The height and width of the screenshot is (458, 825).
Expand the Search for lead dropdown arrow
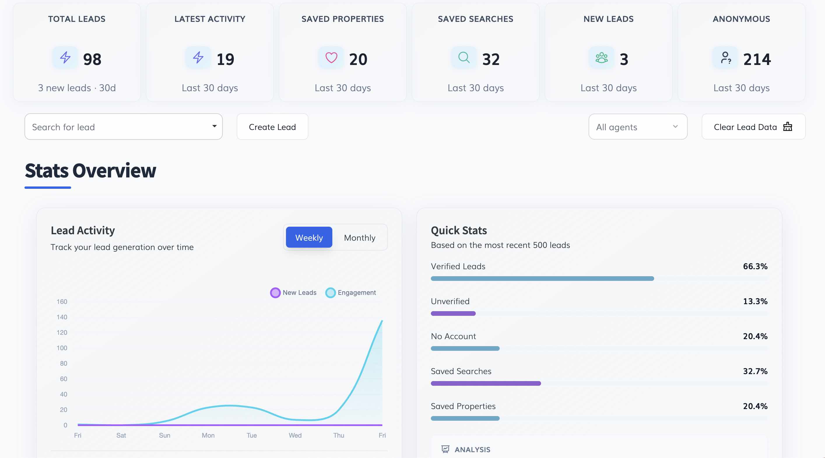(x=214, y=126)
